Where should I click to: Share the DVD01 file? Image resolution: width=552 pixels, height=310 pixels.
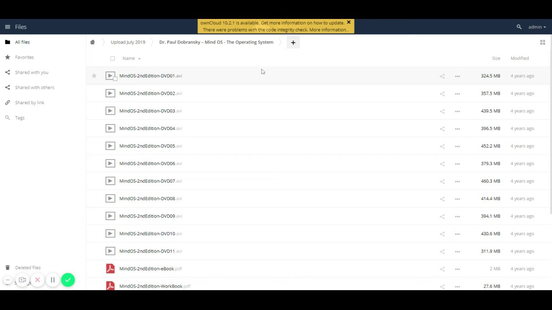(x=442, y=76)
